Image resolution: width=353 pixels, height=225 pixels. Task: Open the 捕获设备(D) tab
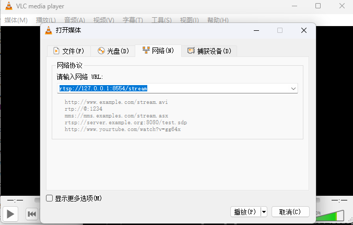point(209,51)
